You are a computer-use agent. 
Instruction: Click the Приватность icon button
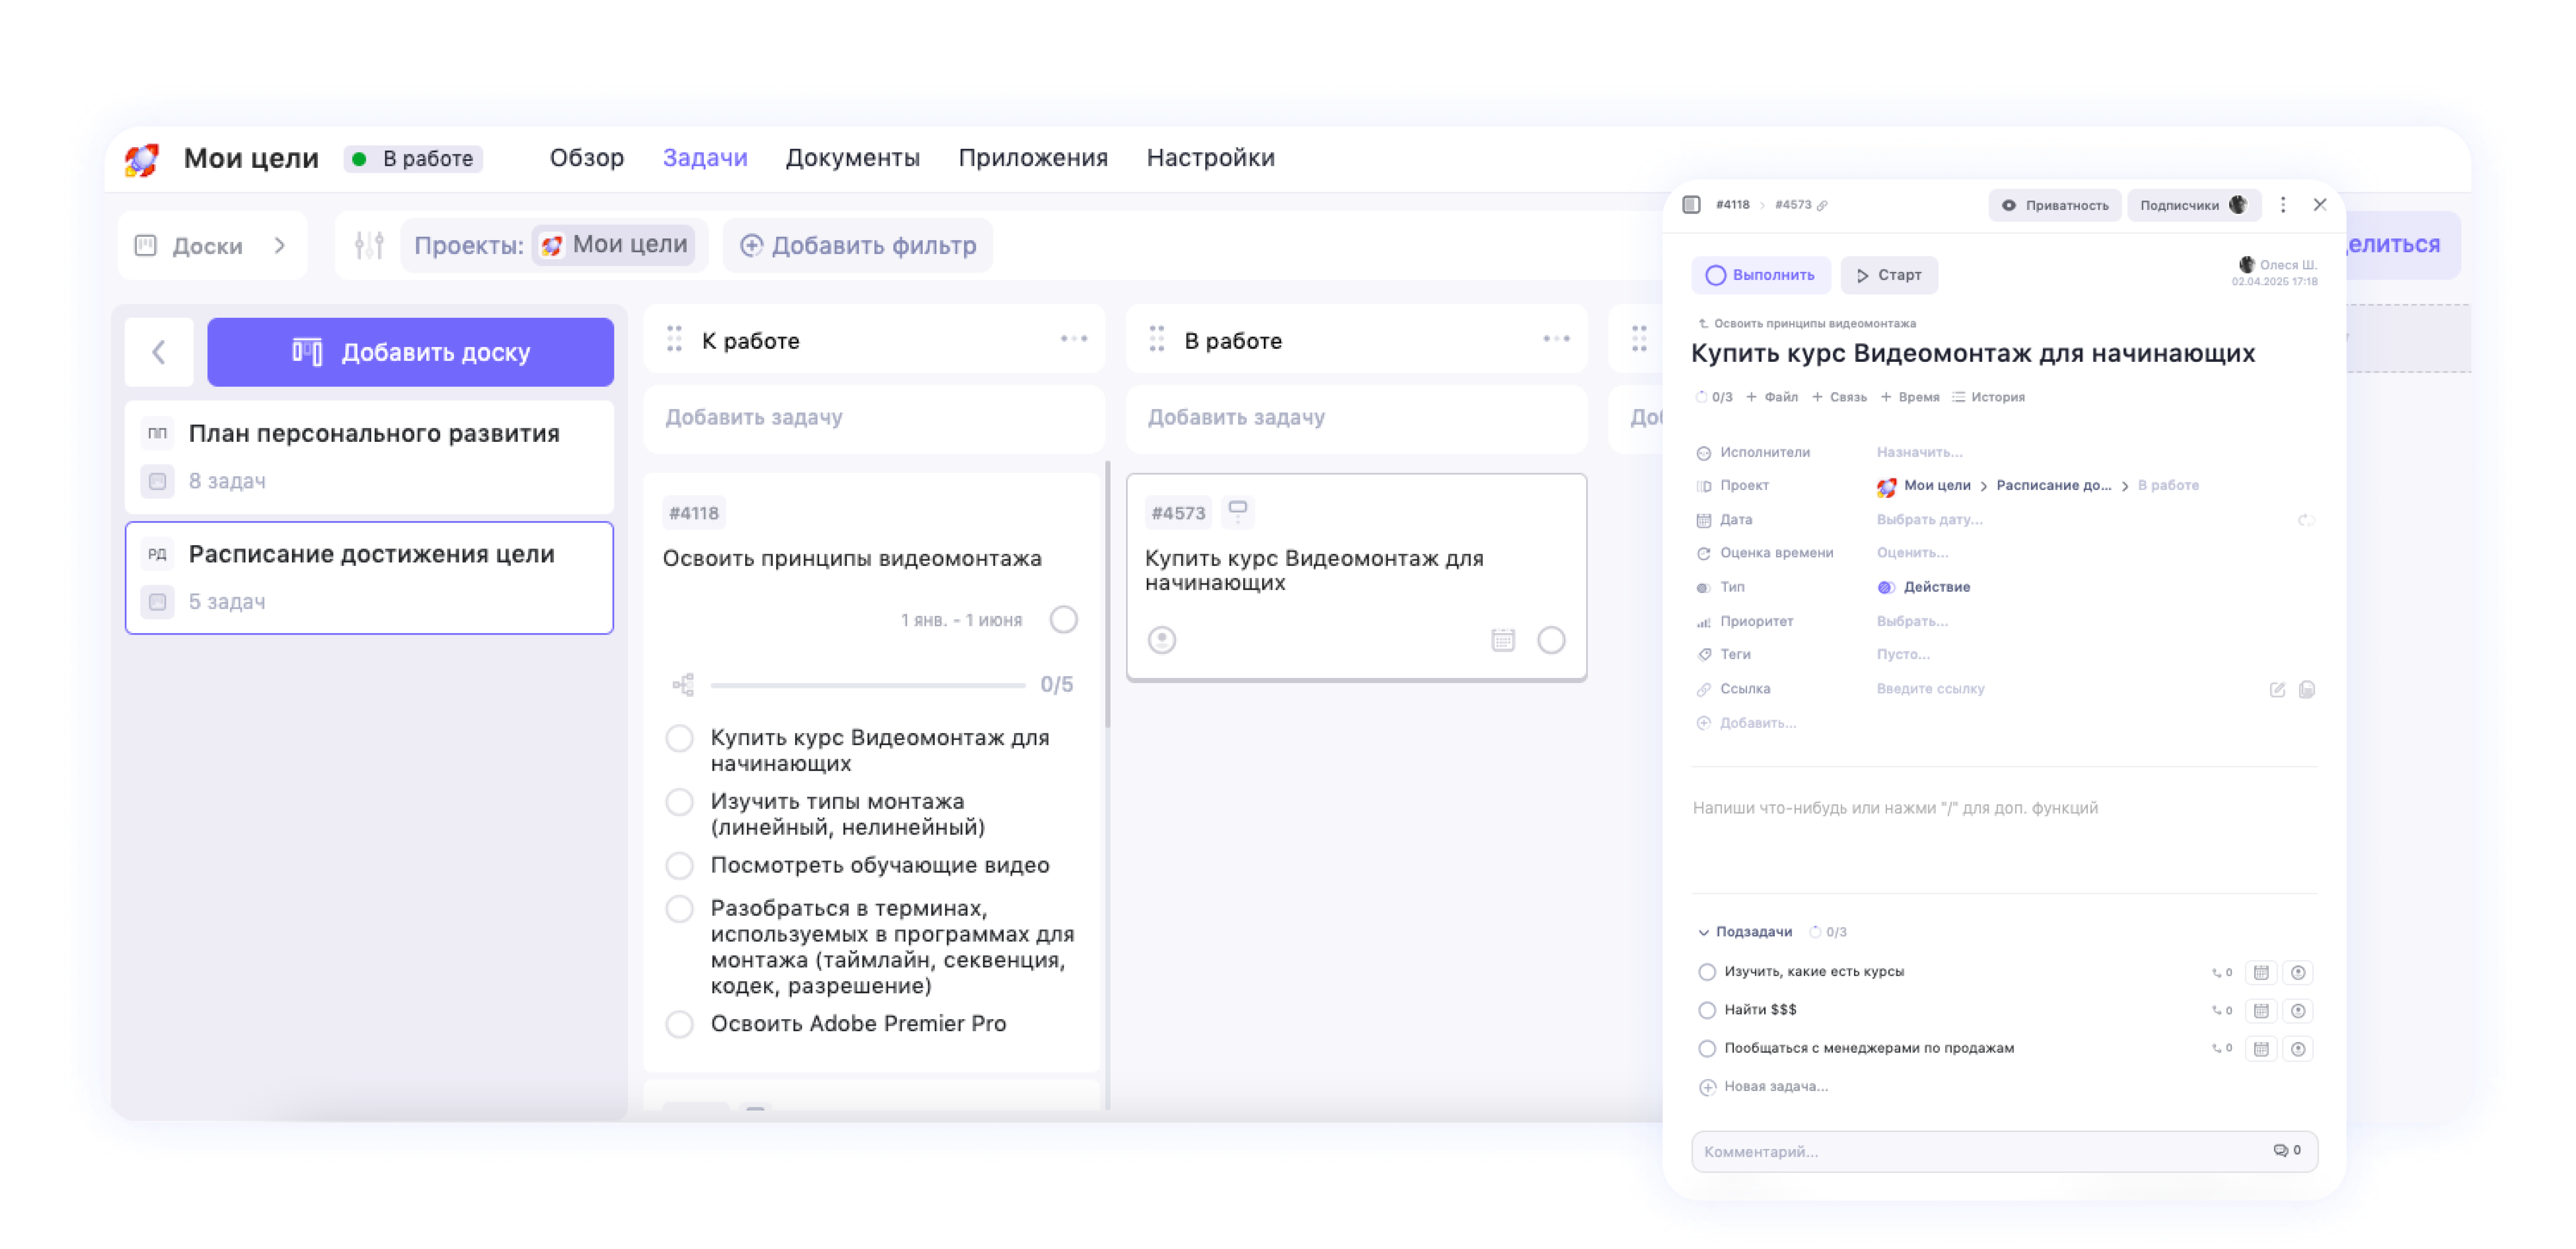2009,205
